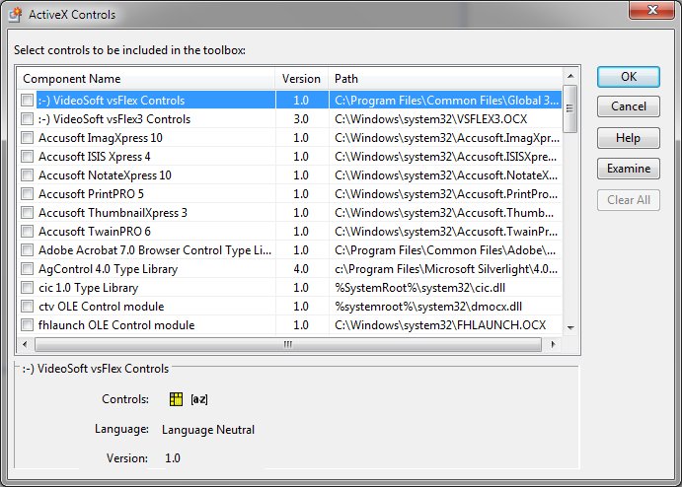This screenshot has height=487, width=682.
Task: Enable the Accusoft ImagXpress 10 checkbox
Action: coord(28,138)
